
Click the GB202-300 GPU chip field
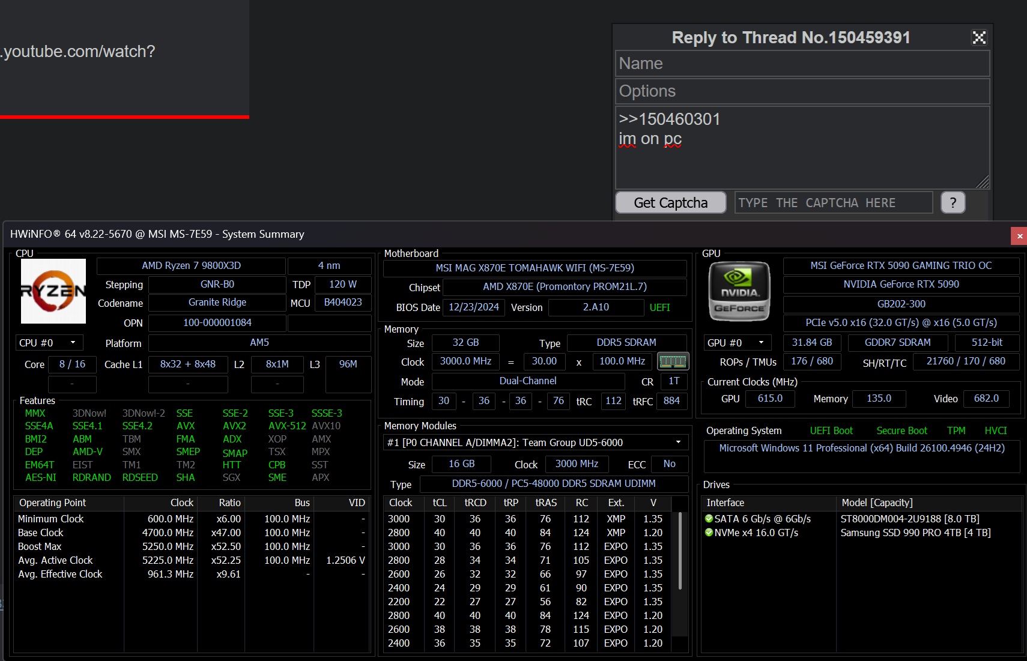[x=901, y=304]
